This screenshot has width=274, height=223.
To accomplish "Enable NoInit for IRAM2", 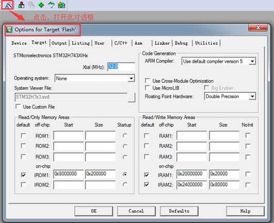I will [x=248, y=185].
